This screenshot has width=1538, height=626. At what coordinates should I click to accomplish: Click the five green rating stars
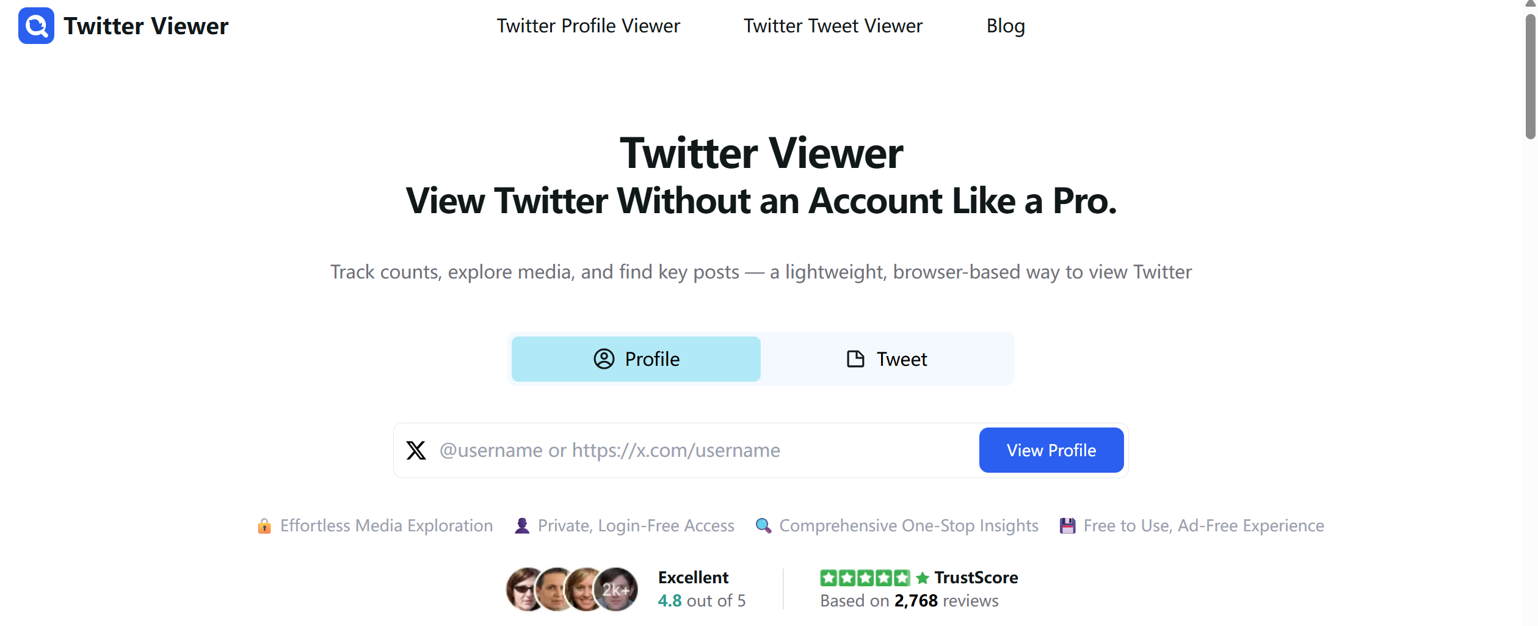coord(865,578)
